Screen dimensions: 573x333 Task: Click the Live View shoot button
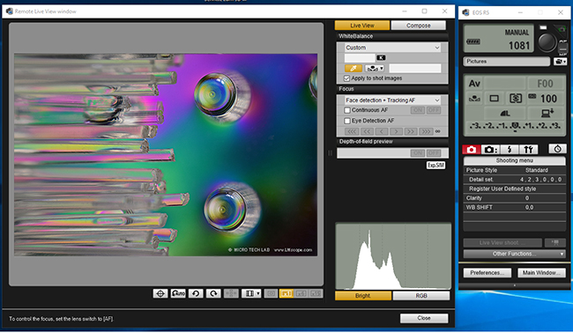(x=502, y=243)
